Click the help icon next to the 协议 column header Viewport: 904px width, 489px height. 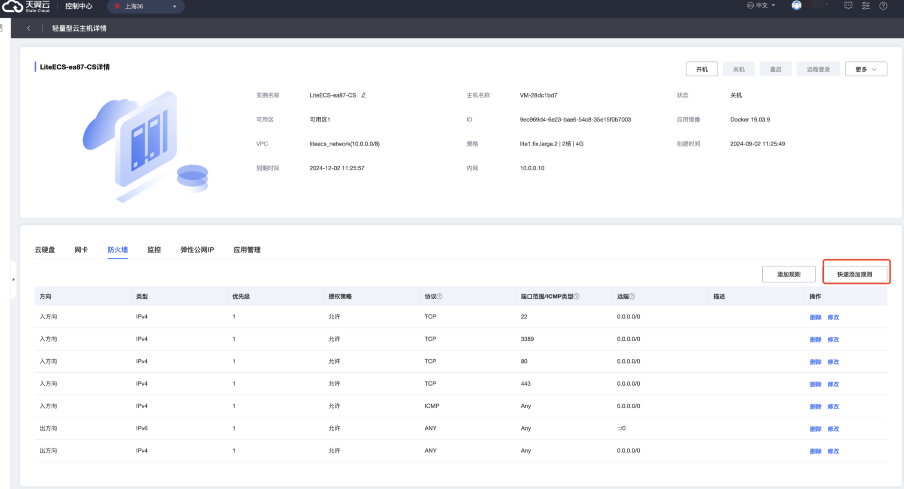(439, 296)
